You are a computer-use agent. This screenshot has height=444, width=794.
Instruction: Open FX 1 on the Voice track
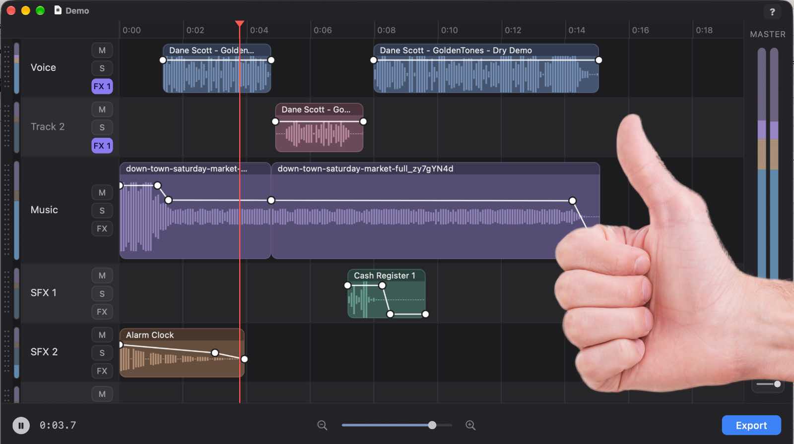click(x=102, y=86)
